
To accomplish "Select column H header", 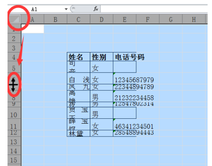I will click(194, 19).
